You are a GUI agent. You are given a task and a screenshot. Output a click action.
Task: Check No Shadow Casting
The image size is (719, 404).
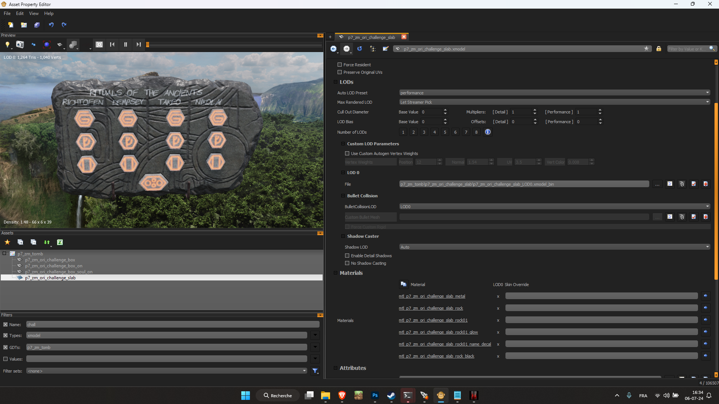pos(347,263)
